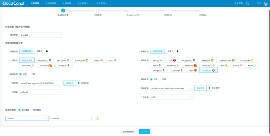Select target RocketMQ type
The width and height of the screenshot is (270, 136).
pyautogui.click(x=173, y=65)
